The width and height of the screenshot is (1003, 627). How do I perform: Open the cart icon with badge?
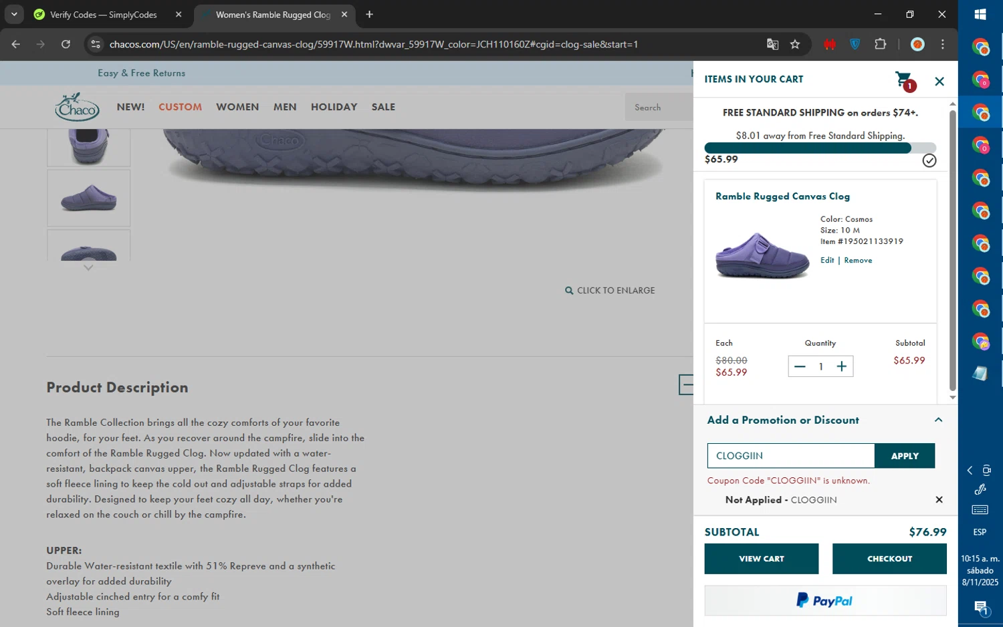(x=905, y=81)
